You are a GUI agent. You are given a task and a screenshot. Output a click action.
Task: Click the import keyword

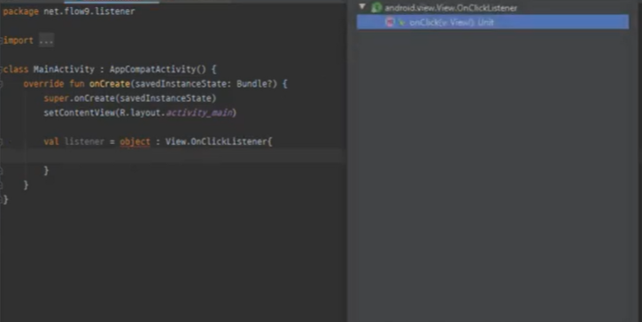(x=18, y=41)
